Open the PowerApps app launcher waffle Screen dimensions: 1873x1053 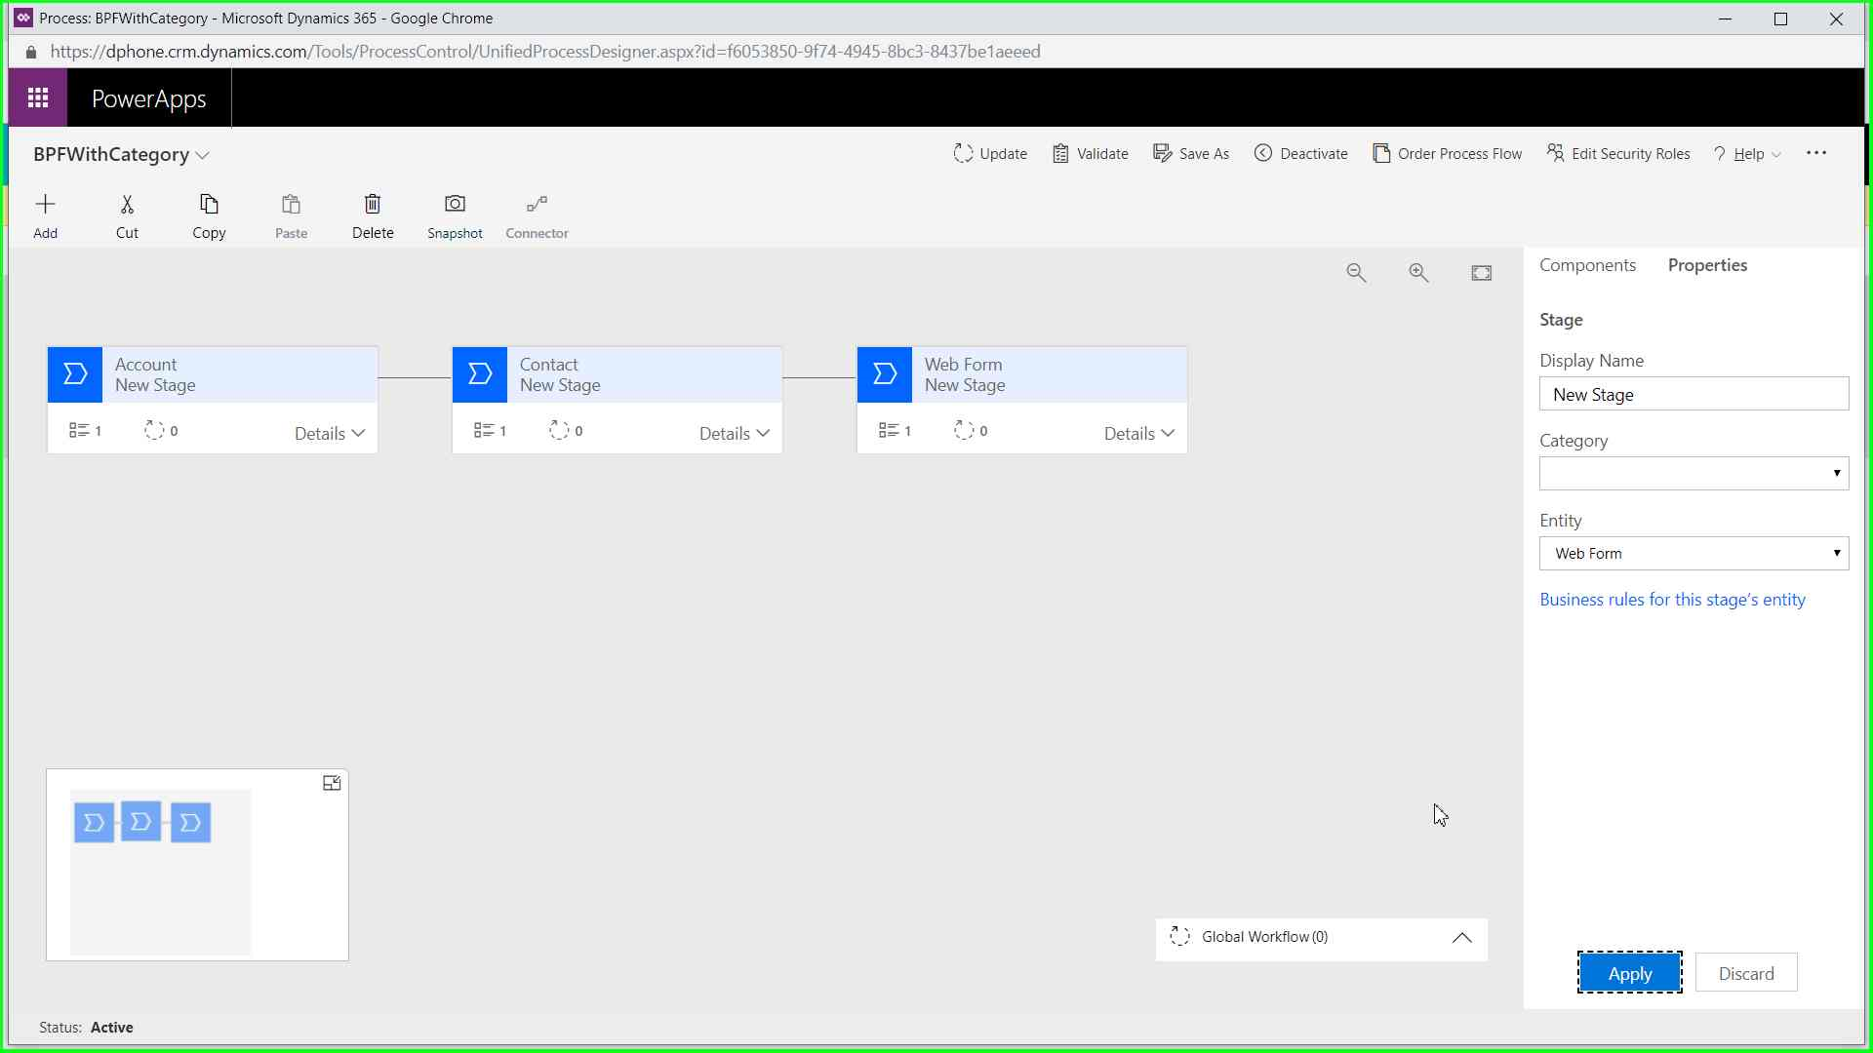pos(38,97)
